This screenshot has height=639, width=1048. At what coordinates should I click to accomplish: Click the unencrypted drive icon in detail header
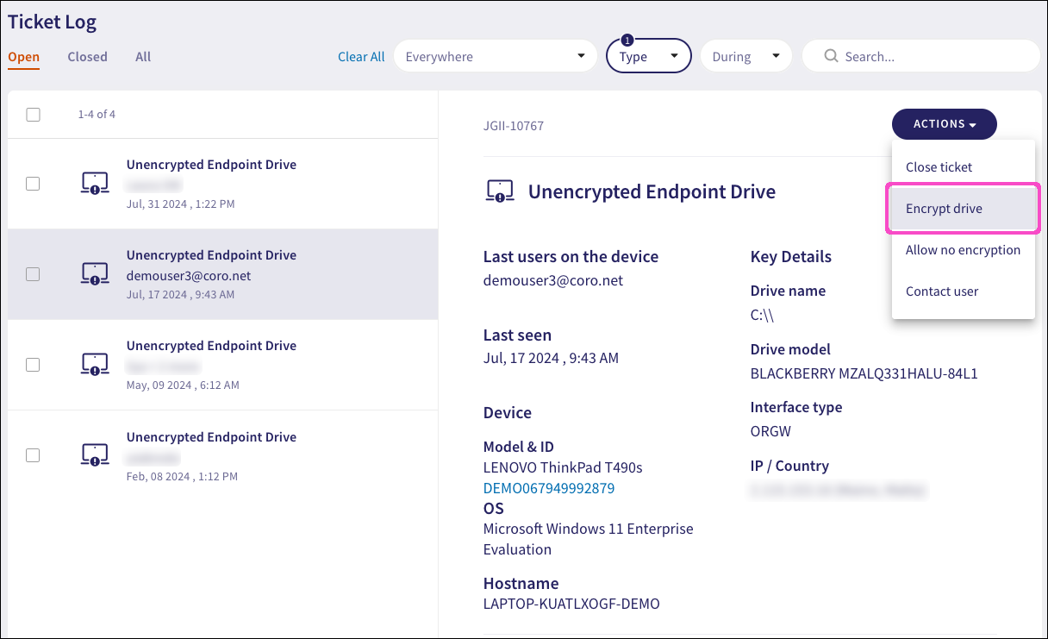500,191
